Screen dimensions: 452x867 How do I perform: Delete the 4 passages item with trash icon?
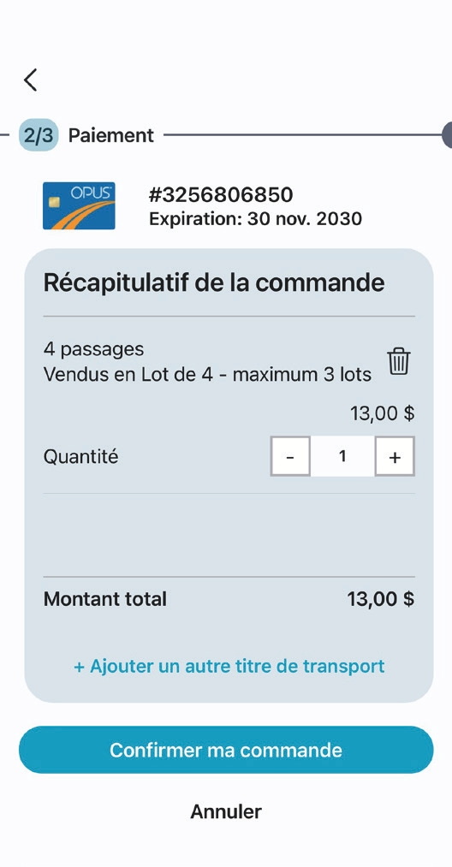coord(399,362)
